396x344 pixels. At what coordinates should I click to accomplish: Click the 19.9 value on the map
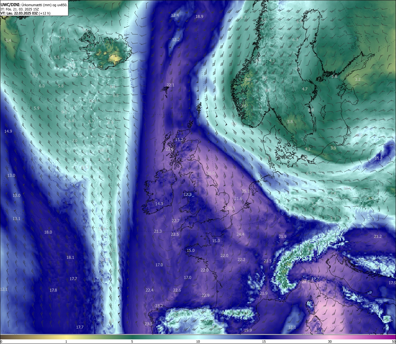point(248,330)
